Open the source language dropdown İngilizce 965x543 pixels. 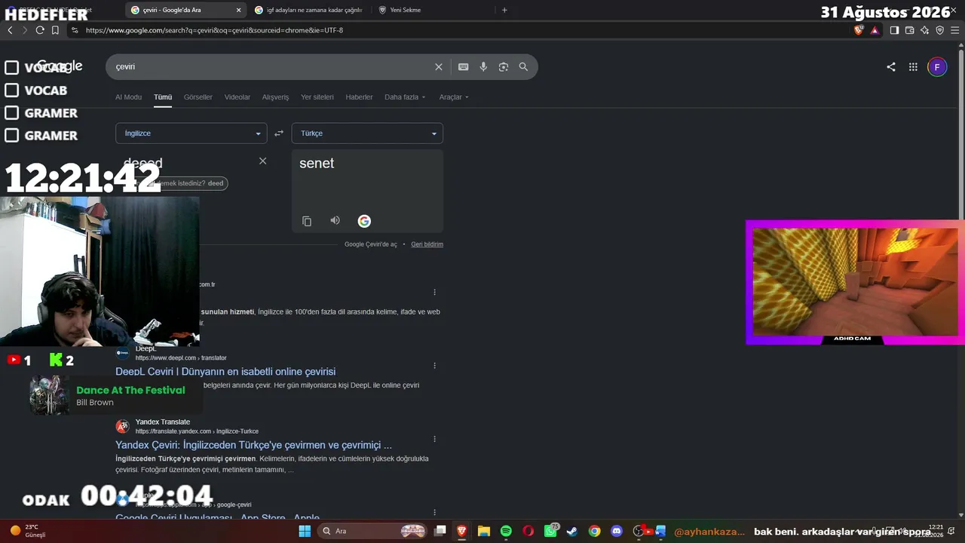(191, 133)
